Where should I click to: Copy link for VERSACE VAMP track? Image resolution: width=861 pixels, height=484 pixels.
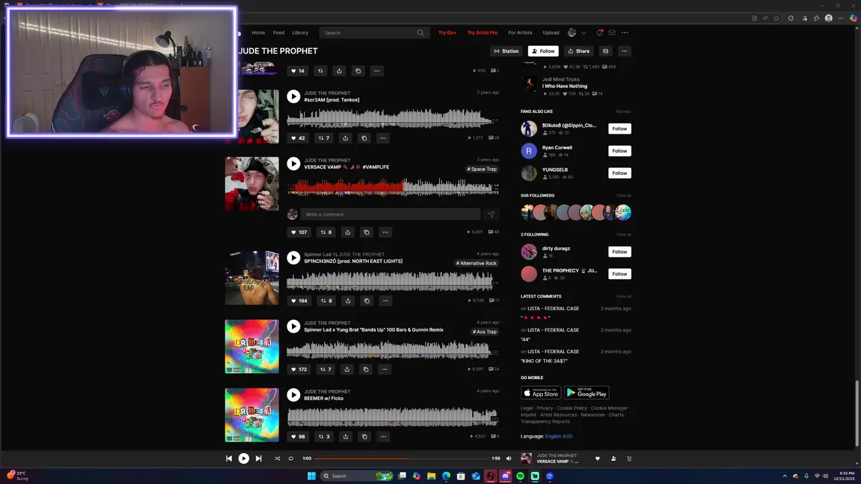coord(366,232)
